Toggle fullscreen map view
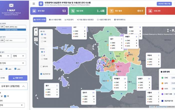The height and width of the screenshot is (110, 175). [x=36, y=39]
